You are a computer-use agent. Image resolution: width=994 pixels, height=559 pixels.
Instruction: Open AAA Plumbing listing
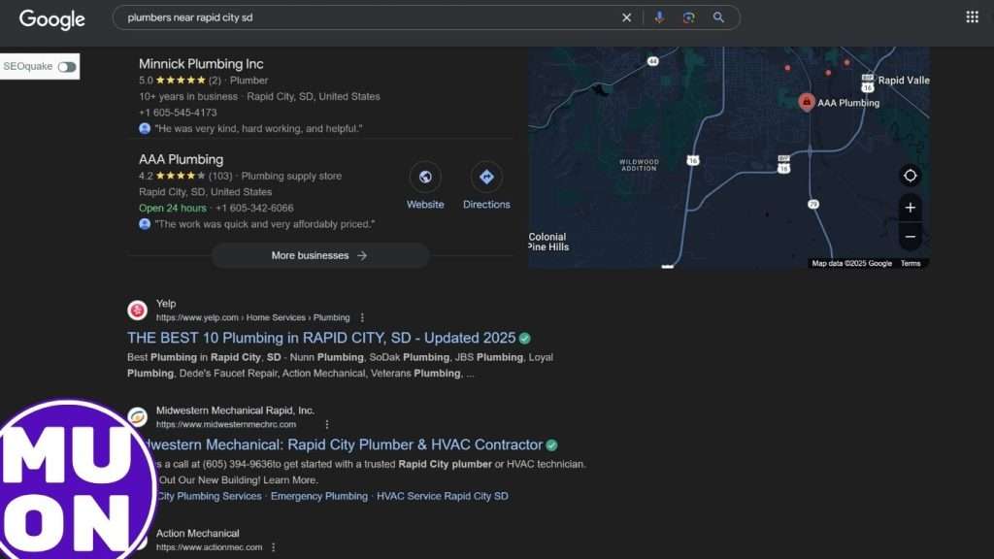click(181, 160)
